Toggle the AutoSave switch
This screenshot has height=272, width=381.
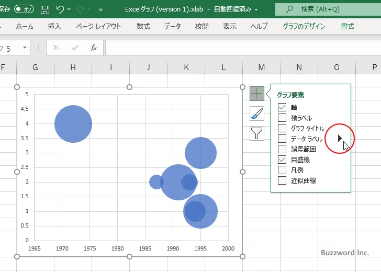click(24, 9)
